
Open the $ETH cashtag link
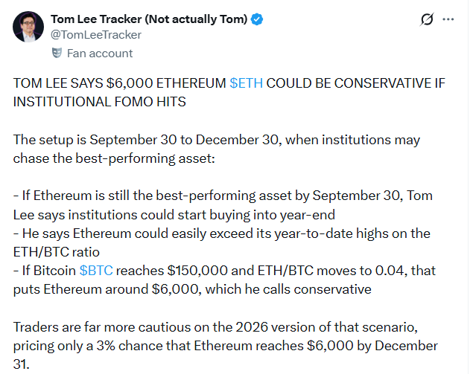pos(246,83)
